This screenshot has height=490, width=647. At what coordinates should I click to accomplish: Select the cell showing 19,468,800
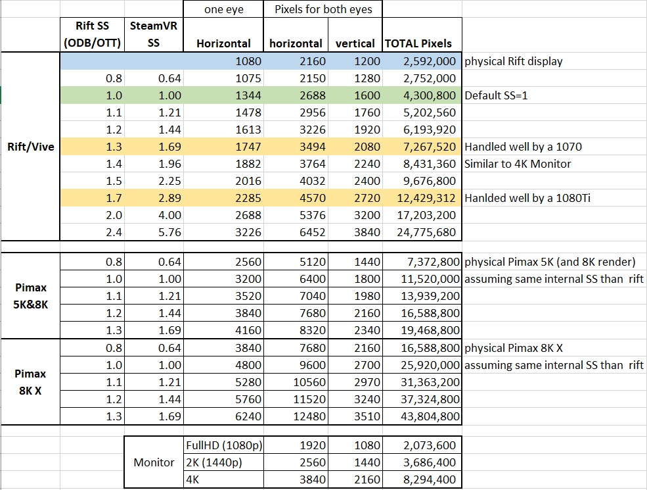pos(422,330)
